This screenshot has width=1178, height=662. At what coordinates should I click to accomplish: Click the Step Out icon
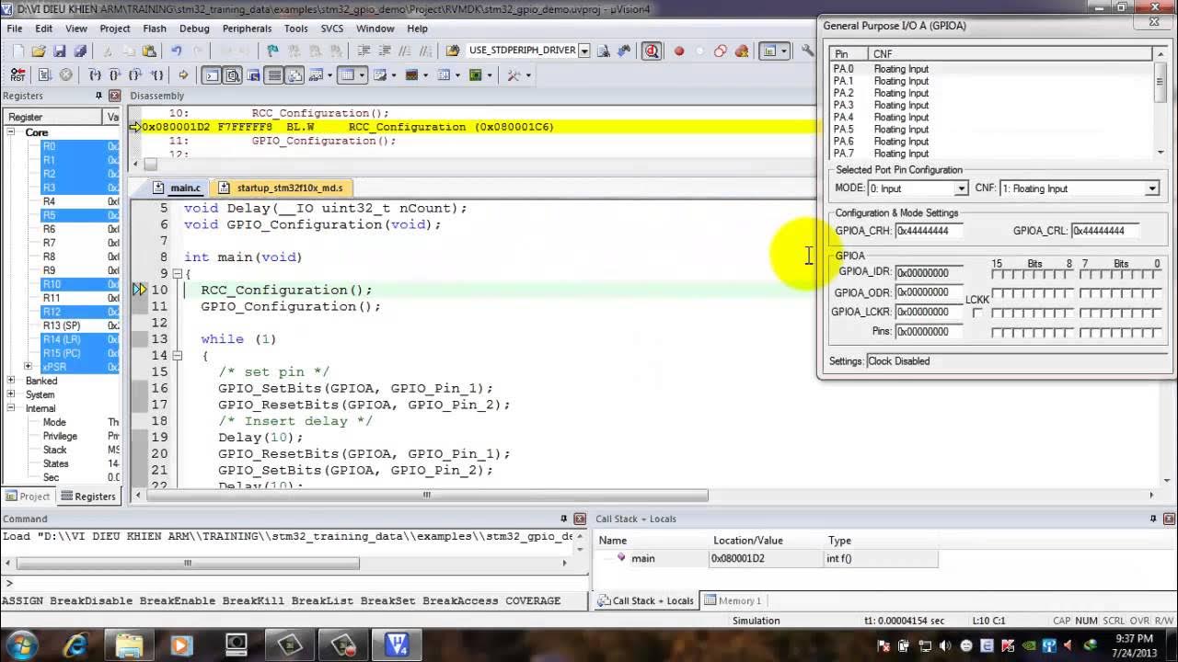click(135, 75)
